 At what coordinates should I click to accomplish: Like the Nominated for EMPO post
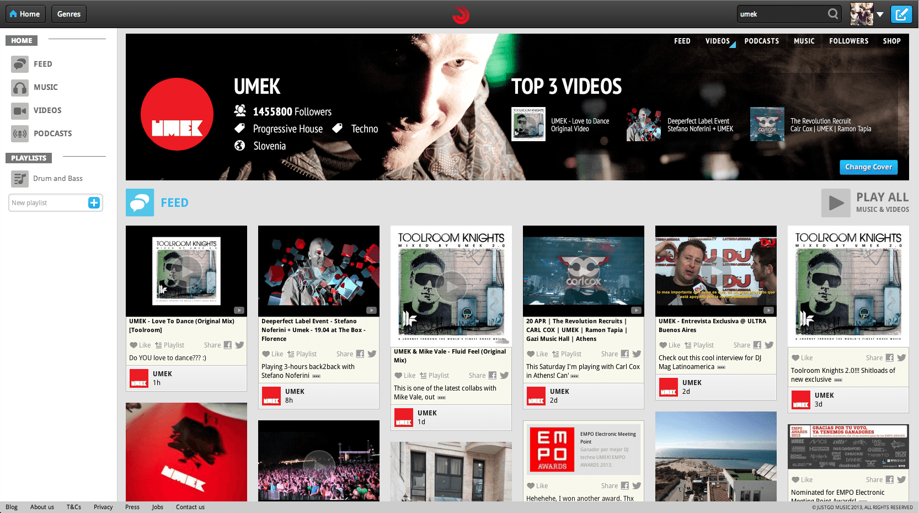tap(802, 480)
